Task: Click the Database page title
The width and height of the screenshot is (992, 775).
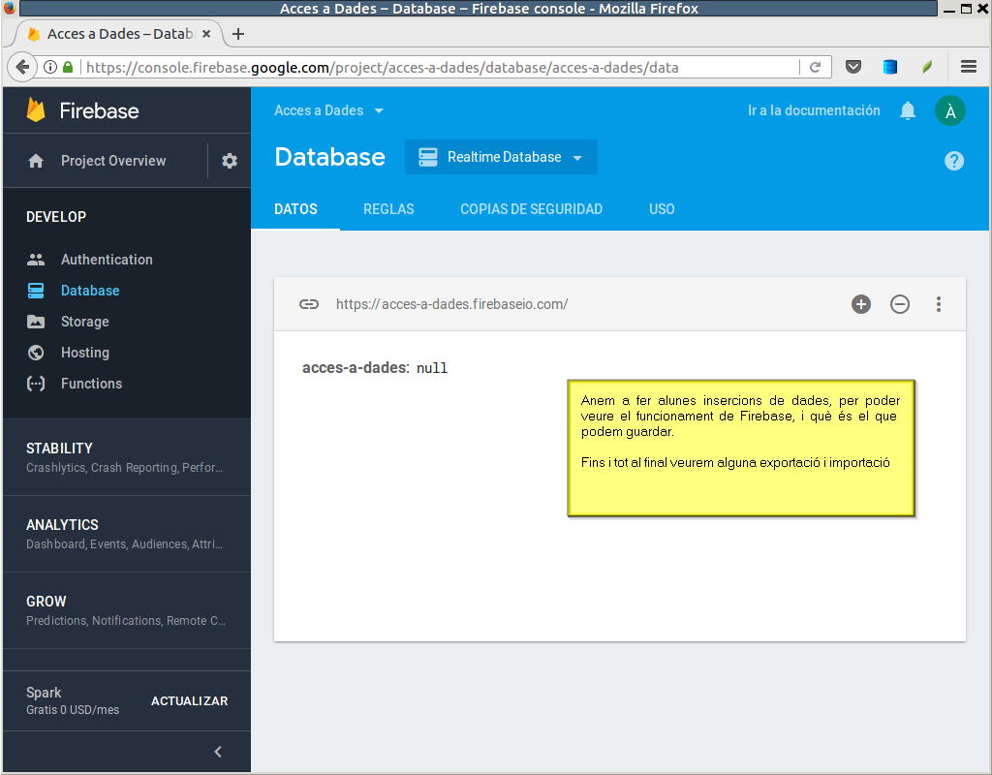Action: click(329, 157)
